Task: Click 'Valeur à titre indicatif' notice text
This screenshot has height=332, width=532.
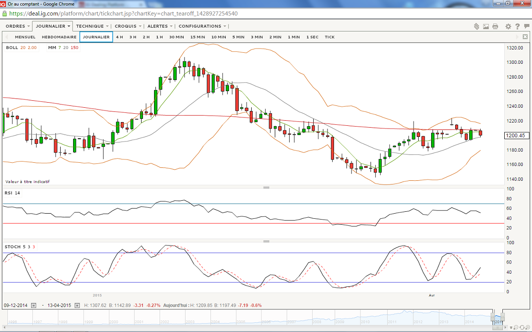Action: (x=27, y=182)
